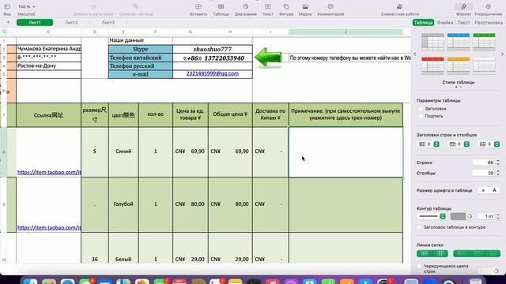The height and width of the screenshot is (284, 506).
Task: Select column header H
Action: 230,32
